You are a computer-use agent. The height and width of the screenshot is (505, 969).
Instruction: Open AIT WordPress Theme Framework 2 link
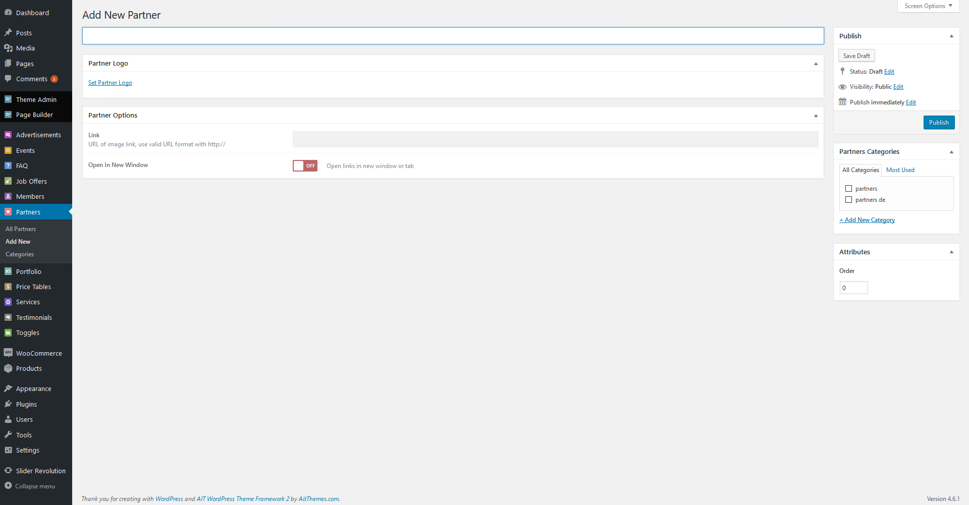click(x=243, y=499)
